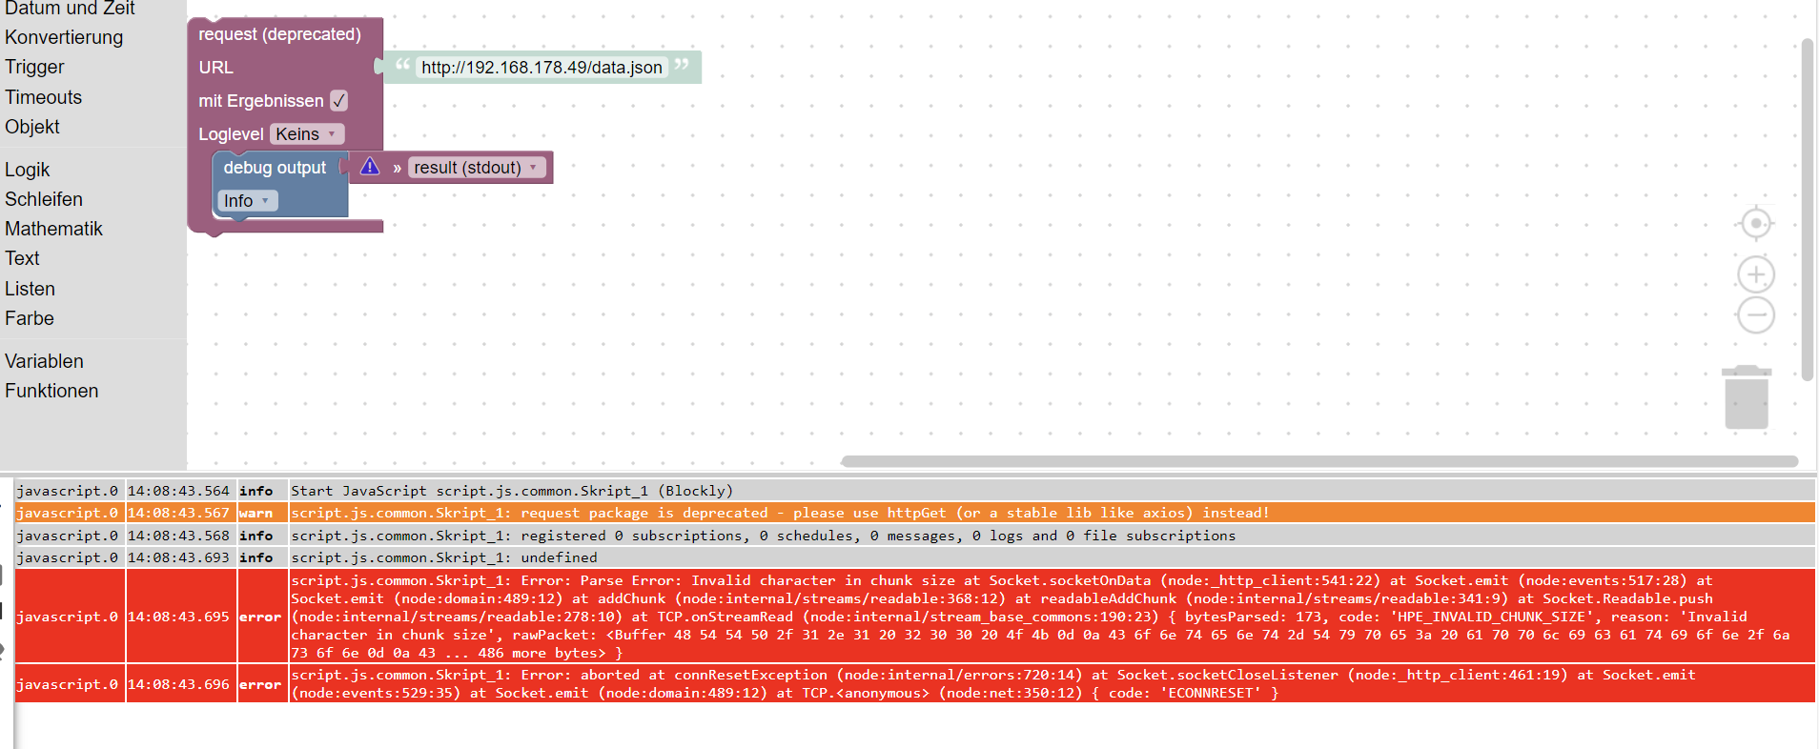The image size is (1819, 749).
Task: Select the 'request (deprecated)' block header
Action: 279,34
